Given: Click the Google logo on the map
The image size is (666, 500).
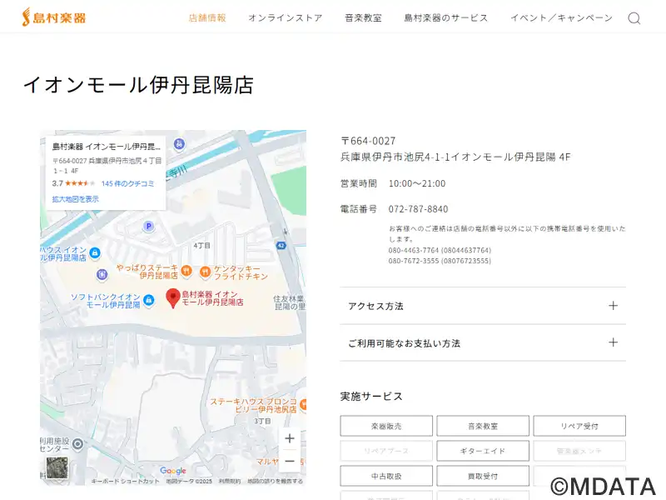Looking at the screenshot, I should tap(173, 471).
